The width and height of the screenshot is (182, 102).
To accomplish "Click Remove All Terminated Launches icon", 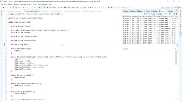I will 149,14.
